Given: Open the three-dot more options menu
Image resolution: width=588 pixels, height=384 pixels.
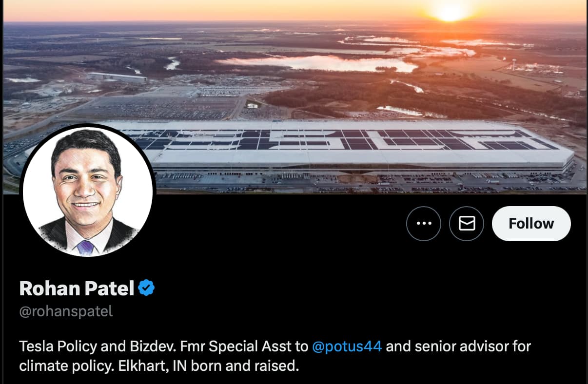Looking at the screenshot, I should click(x=423, y=224).
